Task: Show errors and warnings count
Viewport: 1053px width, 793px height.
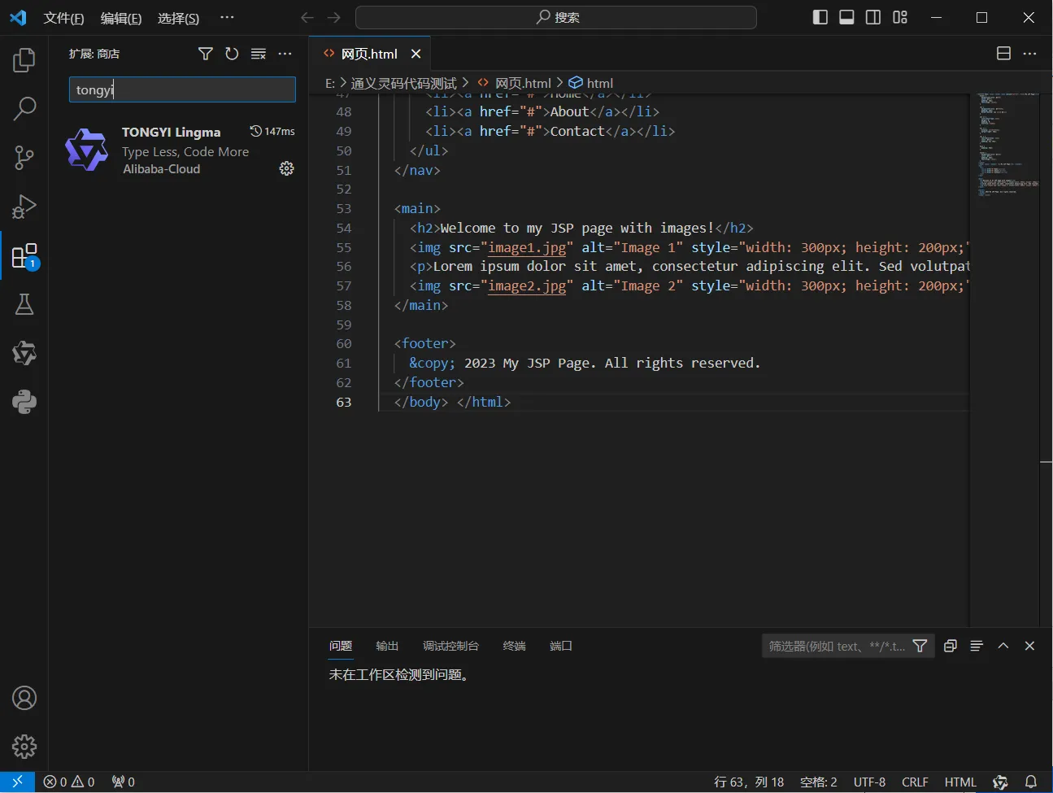Action: (x=69, y=782)
